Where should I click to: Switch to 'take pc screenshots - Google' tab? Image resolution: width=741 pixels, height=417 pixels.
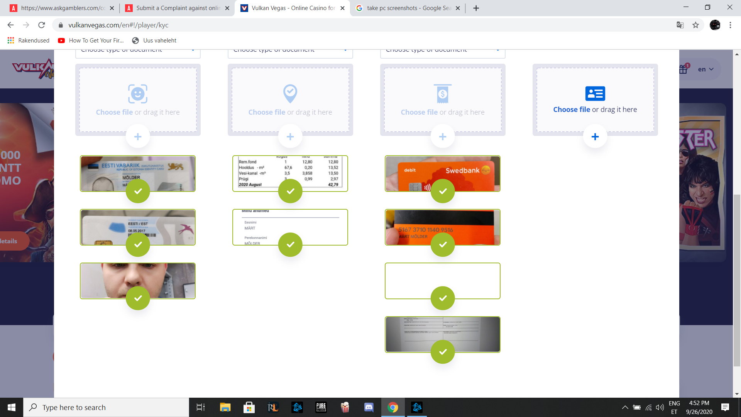[x=408, y=8]
